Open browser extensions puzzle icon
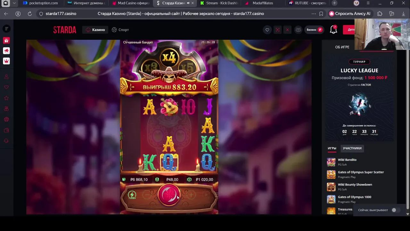Image resolution: width=410 pixels, height=231 pixels. click(380, 14)
